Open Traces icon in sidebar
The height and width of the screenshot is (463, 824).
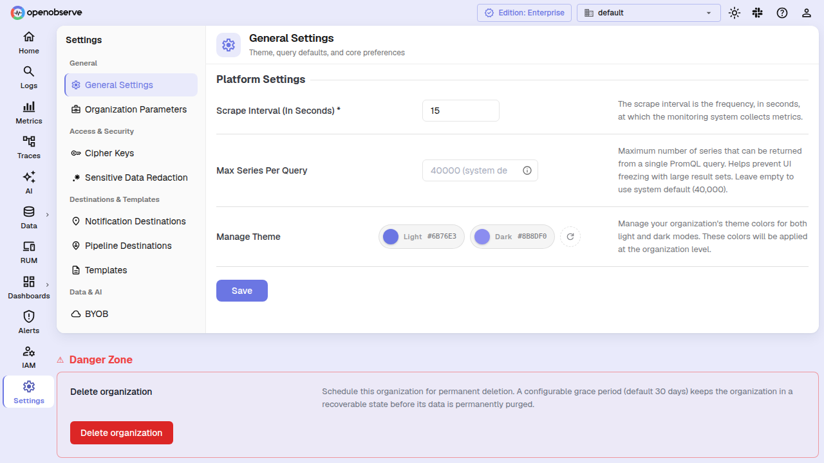(29, 141)
